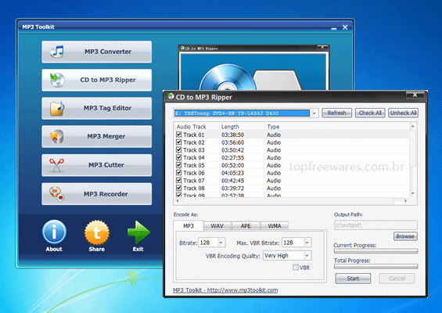The width and height of the screenshot is (442, 313).
Task: Click the Length column header
Action: coord(242,127)
